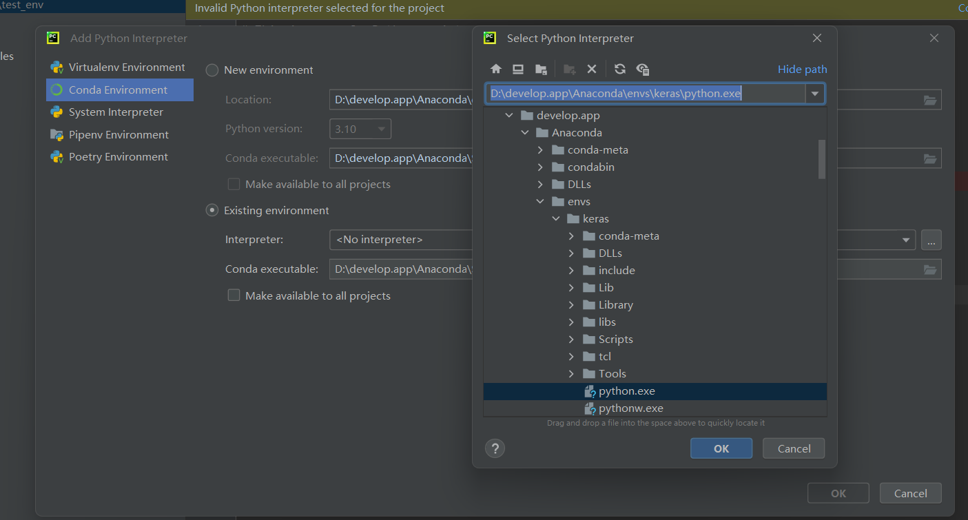
Task: Cancel the Select Python Interpreter dialog
Action: tap(794, 448)
